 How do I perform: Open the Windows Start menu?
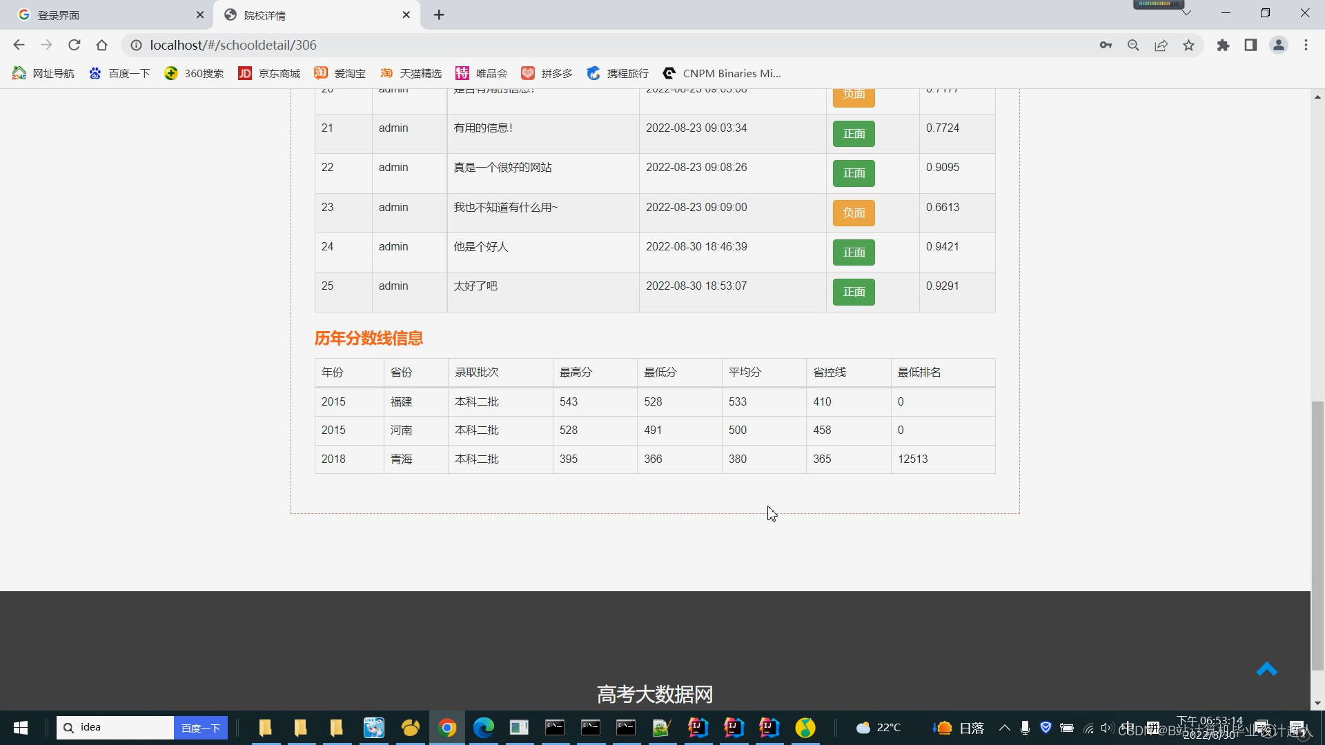pos(21,728)
